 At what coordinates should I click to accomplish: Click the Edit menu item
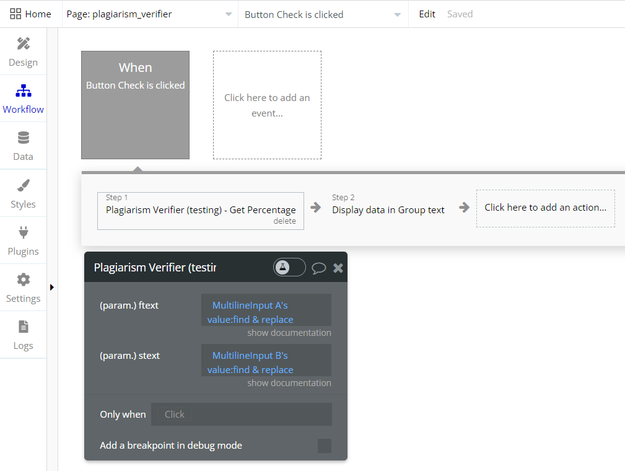pyautogui.click(x=427, y=14)
